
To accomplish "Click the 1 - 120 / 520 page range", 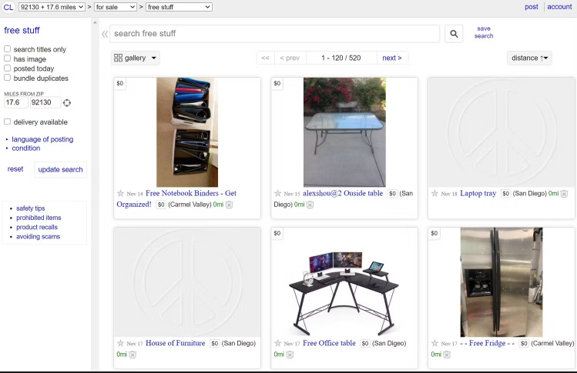I will click(x=340, y=58).
